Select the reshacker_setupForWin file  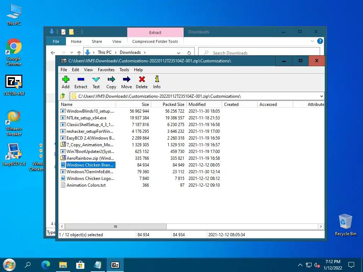point(87,131)
